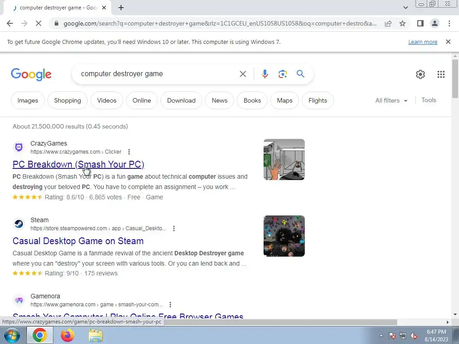Open more options for Gamenora result
The width and height of the screenshot is (459, 344).
click(x=170, y=305)
